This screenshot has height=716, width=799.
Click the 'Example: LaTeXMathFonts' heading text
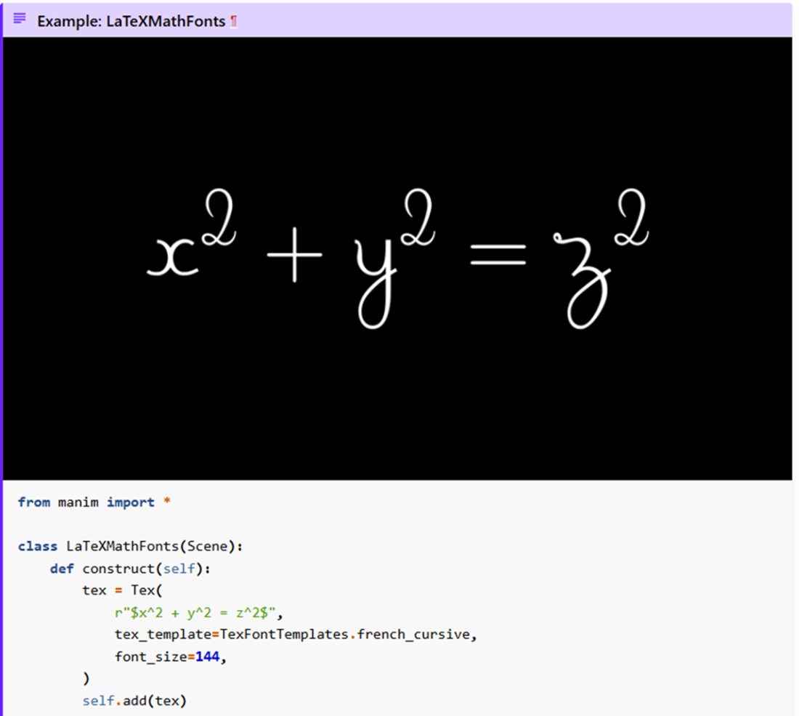coord(131,21)
